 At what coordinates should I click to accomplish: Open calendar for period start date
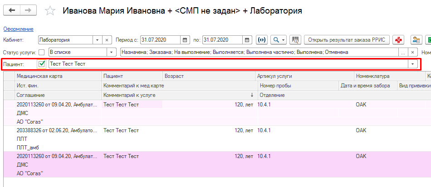[185, 40]
